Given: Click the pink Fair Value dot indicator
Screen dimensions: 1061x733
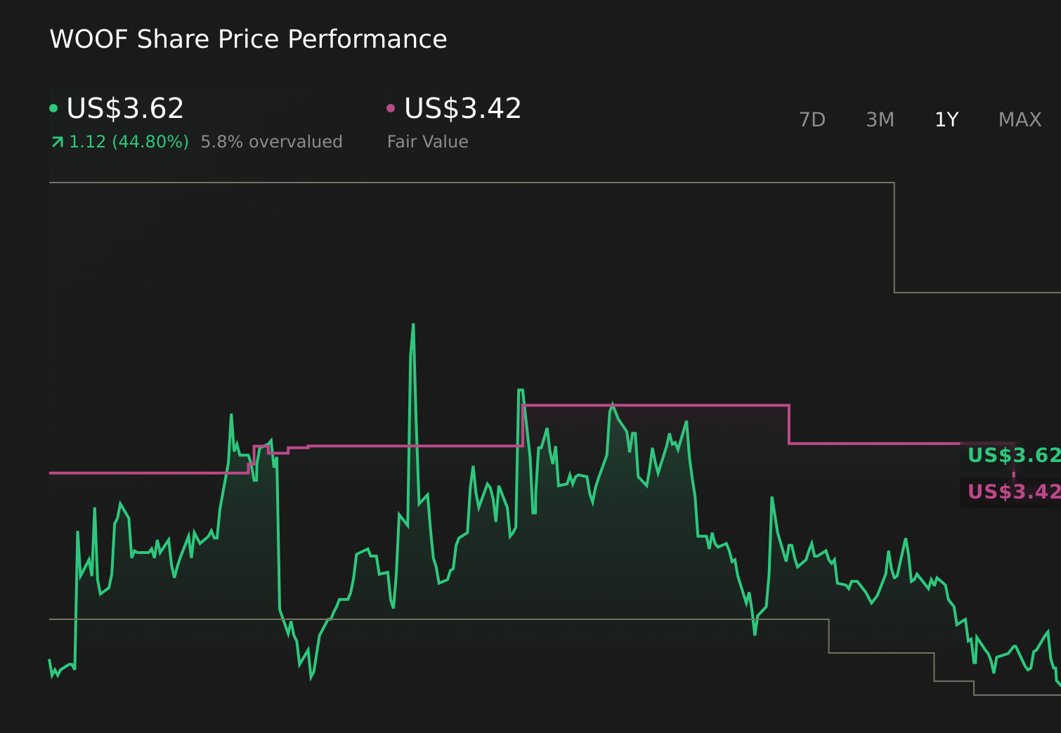Looking at the screenshot, I should coord(391,108).
